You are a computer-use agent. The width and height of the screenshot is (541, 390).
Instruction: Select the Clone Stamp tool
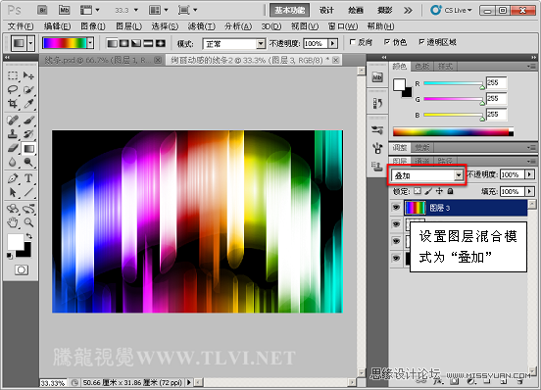tap(13, 134)
